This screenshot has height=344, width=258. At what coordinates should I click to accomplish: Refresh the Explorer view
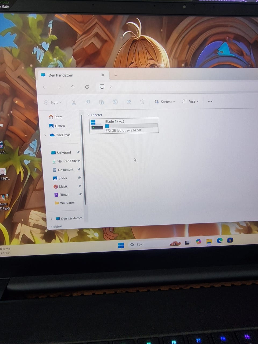tap(87, 87)
